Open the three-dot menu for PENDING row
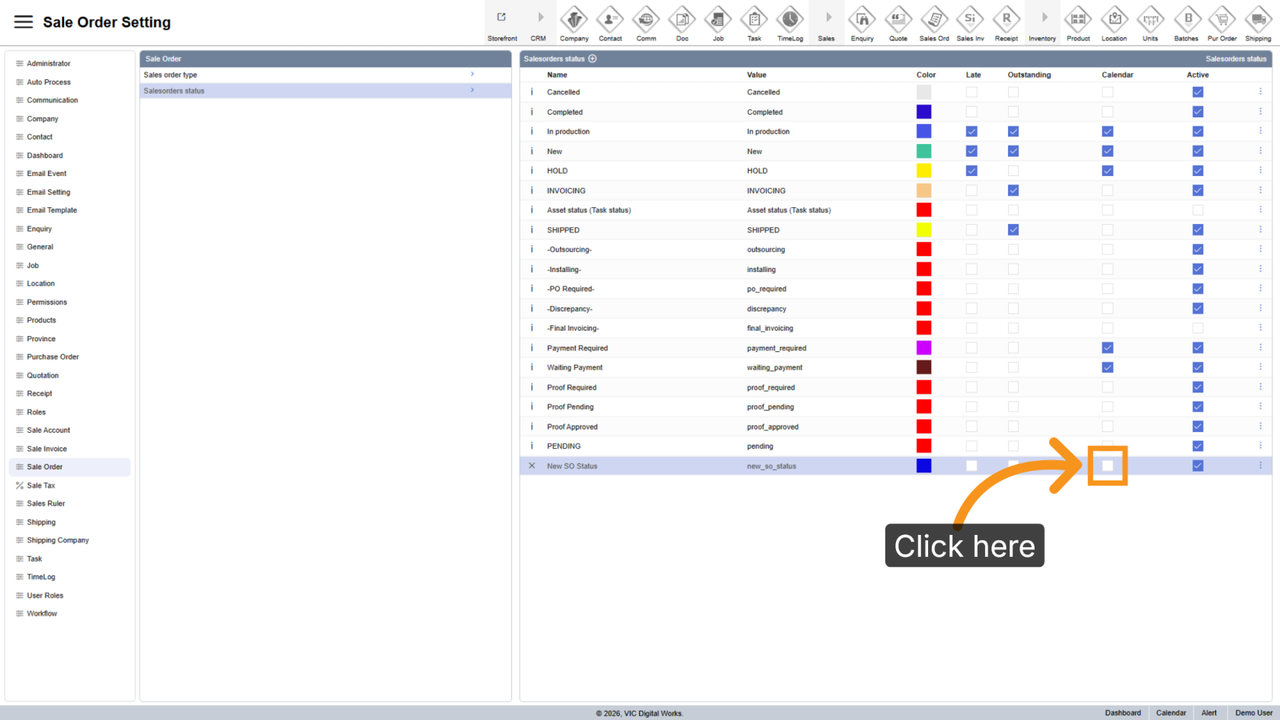The image size is (1280, 720). click(x=1260, y=446)
